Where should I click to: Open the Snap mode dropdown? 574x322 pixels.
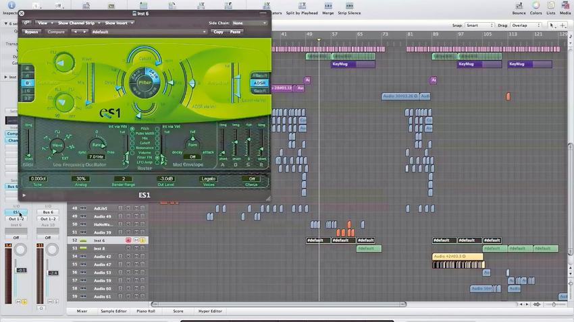pos(479,25)
